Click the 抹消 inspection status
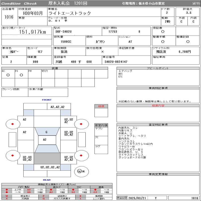 [64, 52]
